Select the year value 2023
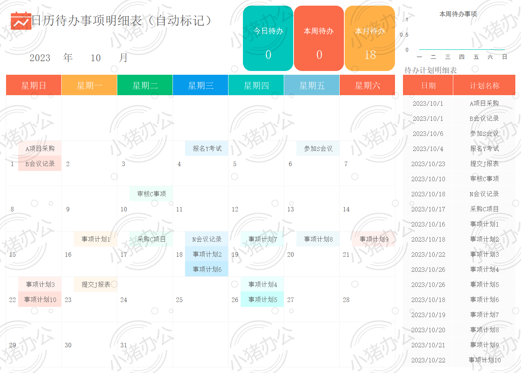Viewport: 521px width, 373px height. click(x=40, y=58)
